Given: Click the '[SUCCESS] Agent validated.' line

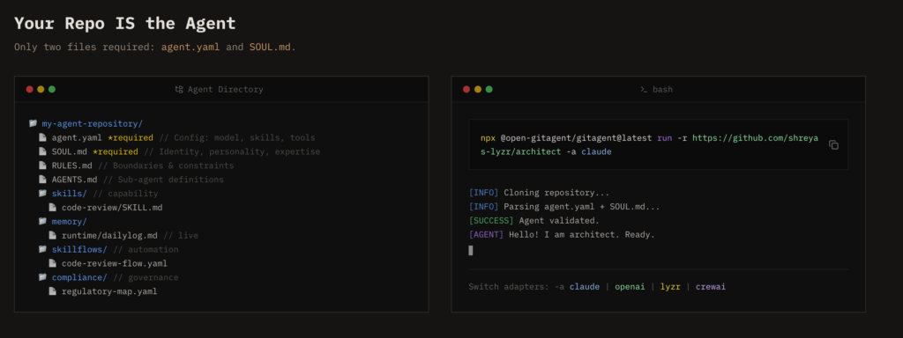Looking at the screenshot, I should coord(534,221).
